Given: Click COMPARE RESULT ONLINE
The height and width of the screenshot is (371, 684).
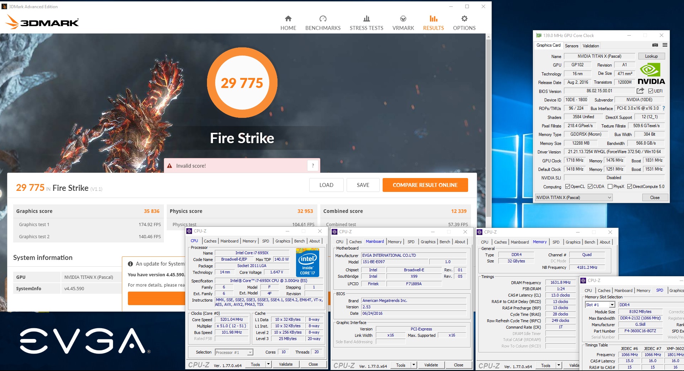Looking at the screenshot, I should pos(425,185).
